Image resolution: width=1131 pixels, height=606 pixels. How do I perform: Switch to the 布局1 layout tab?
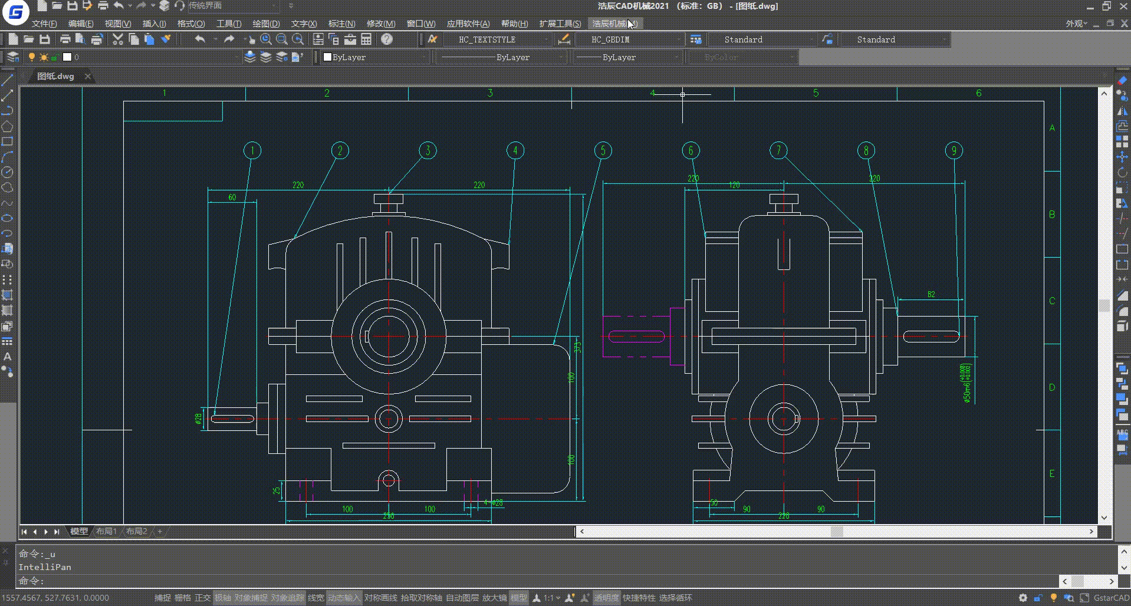click(107, 531)
